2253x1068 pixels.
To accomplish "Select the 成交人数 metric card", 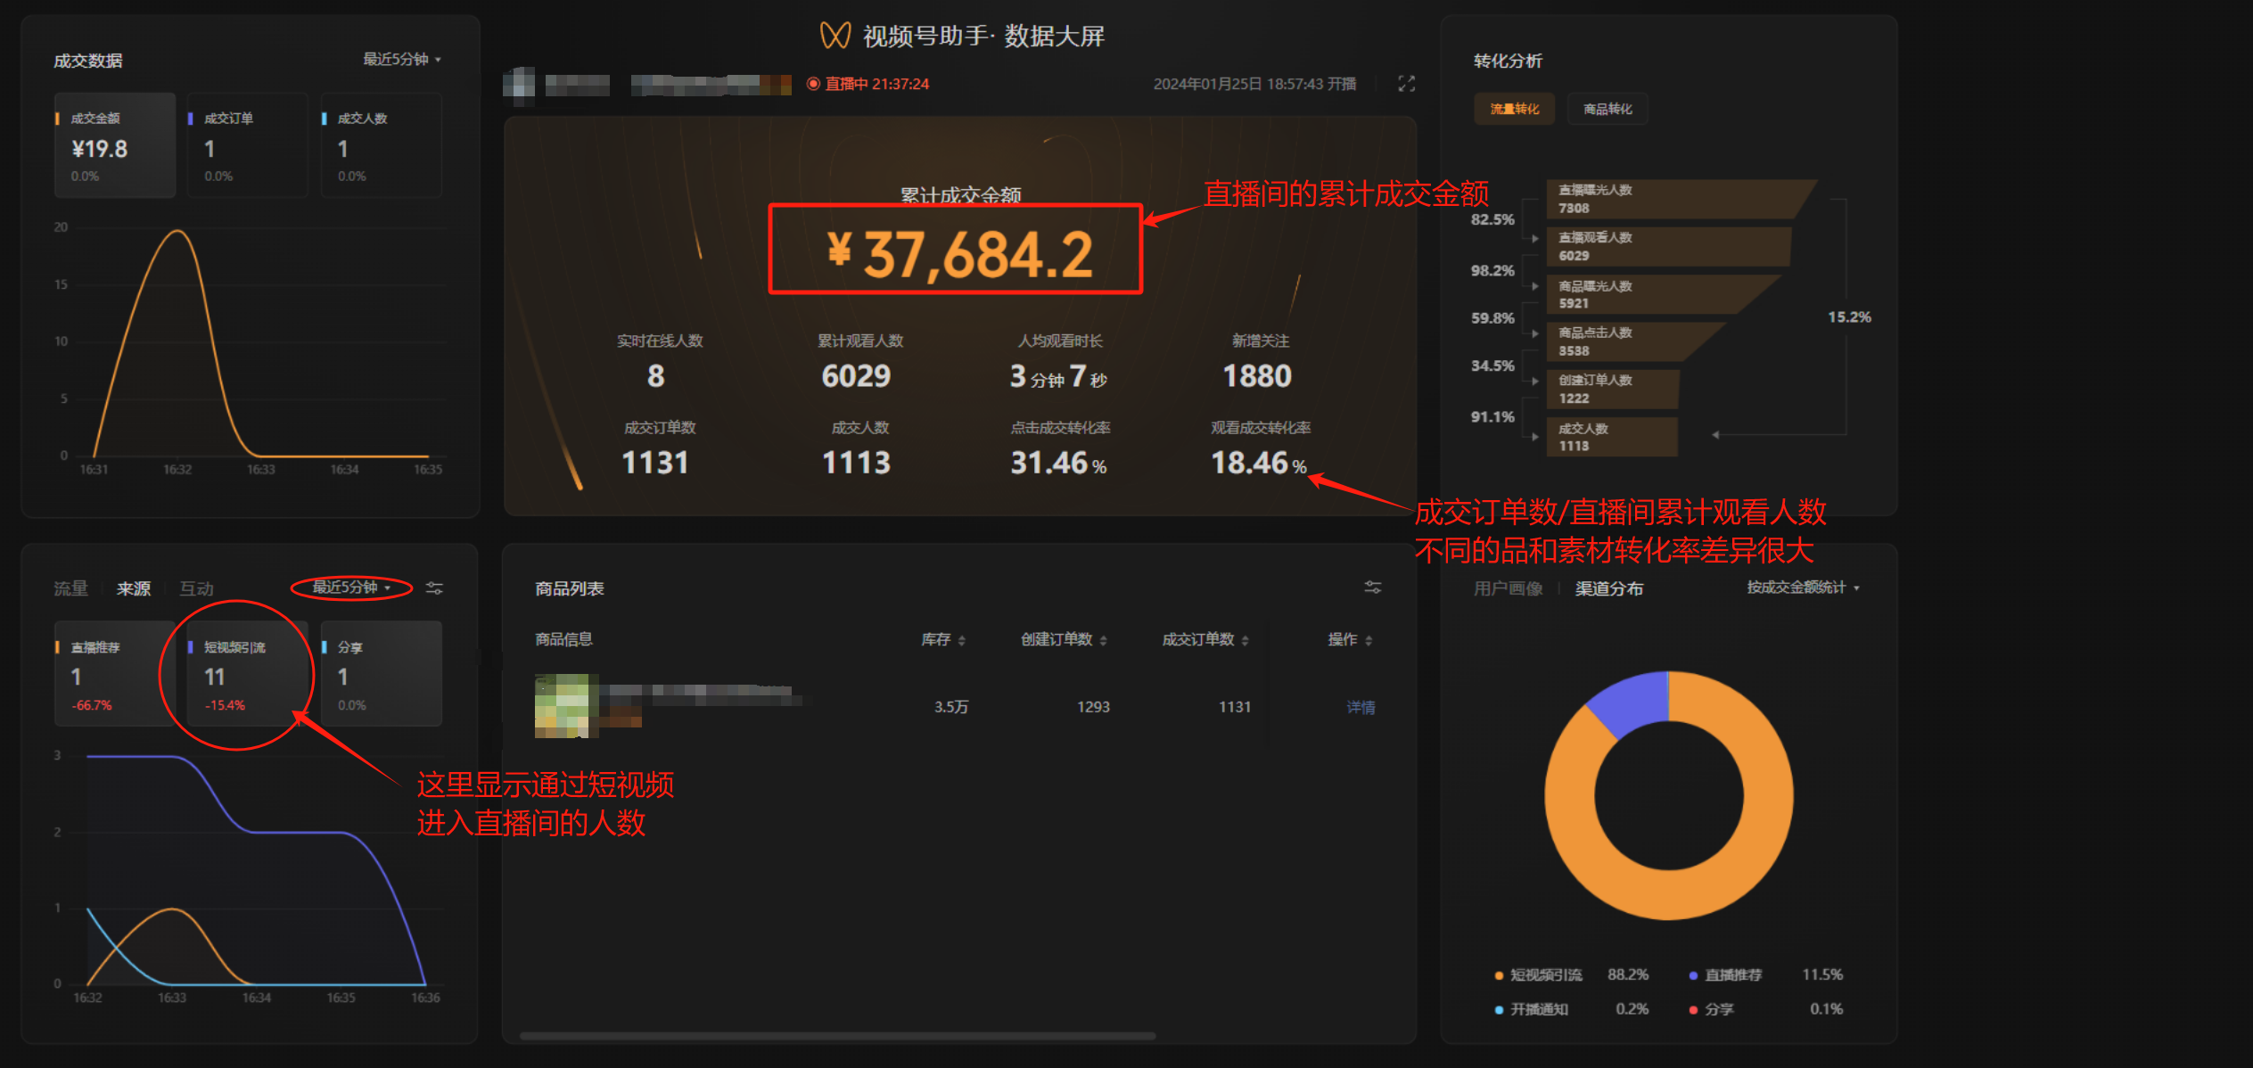I will point(382,145).
